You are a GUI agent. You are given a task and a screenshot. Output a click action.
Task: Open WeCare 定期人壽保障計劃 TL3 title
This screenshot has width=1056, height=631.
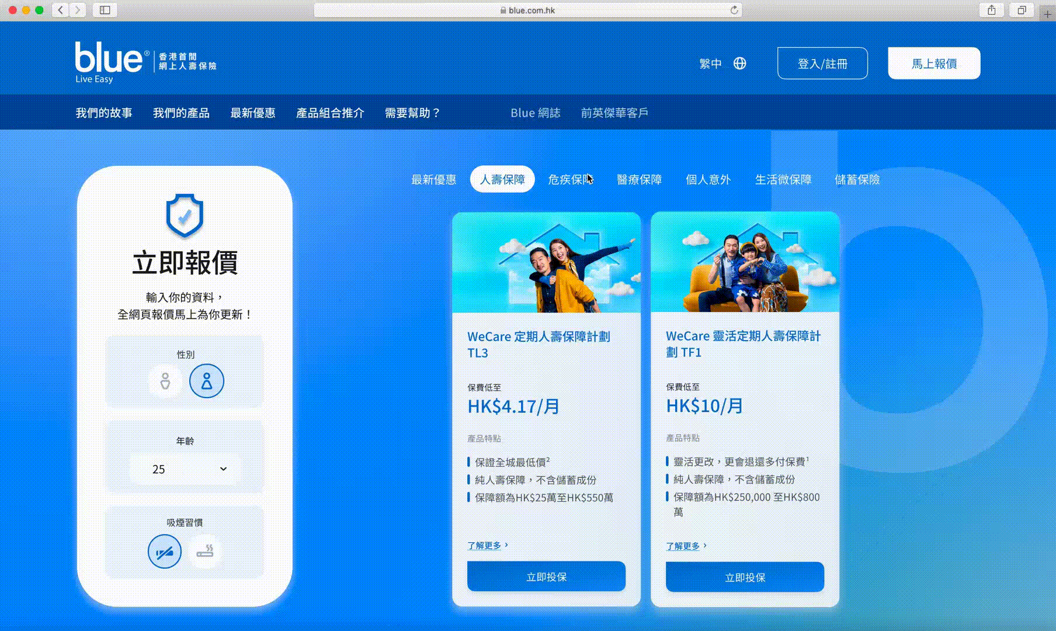coord(539,345)
